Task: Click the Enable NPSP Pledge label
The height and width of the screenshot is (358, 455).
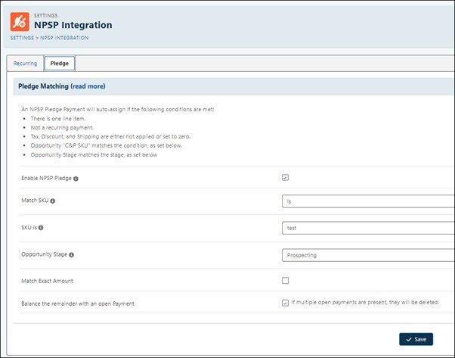Action: (x=46, y=178)
